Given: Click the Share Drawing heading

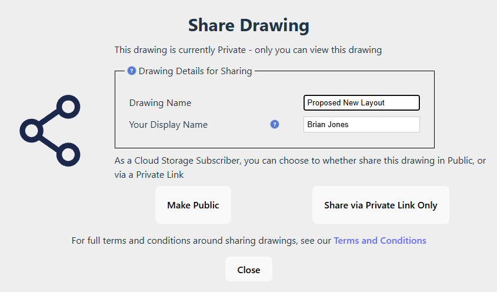Looking at the screenshot, I should (x=249, y=26).
